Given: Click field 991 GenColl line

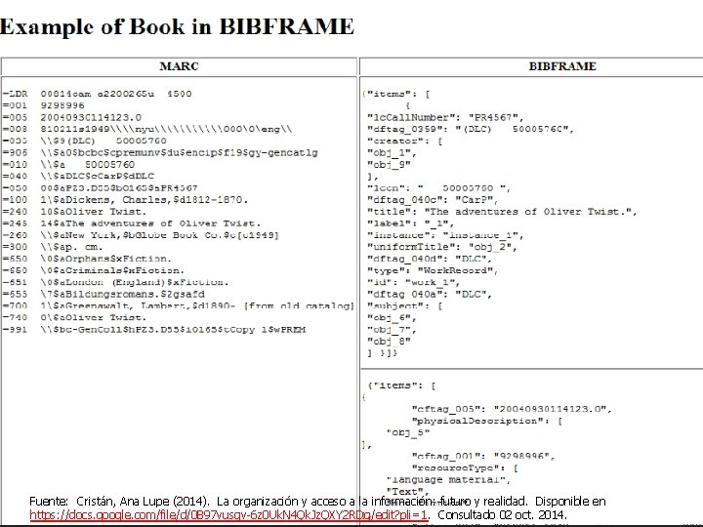Looking at the screenshot, I should point(154,330).
